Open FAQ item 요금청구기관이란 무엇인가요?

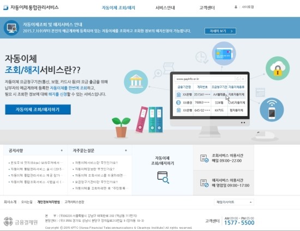click(96, 182)
